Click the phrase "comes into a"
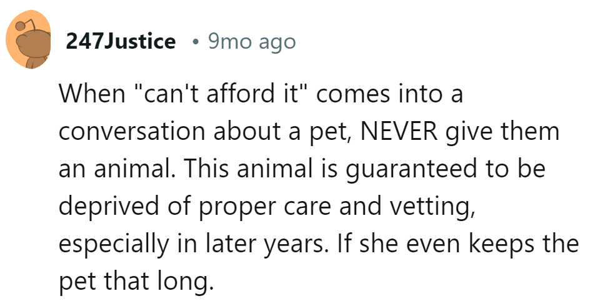 coord(394,95)
